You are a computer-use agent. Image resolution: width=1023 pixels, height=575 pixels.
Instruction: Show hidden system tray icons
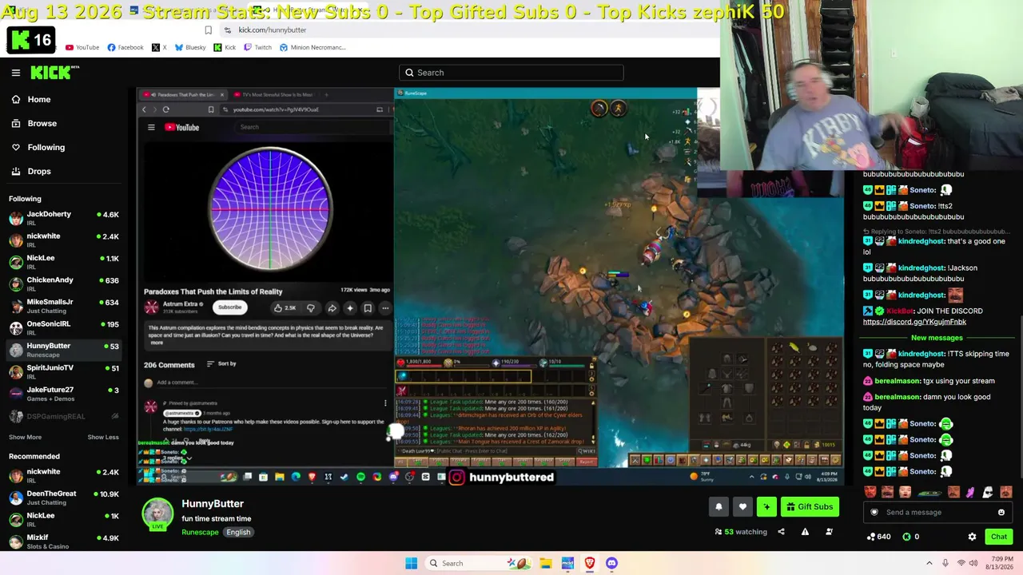(x=930, y=563)
